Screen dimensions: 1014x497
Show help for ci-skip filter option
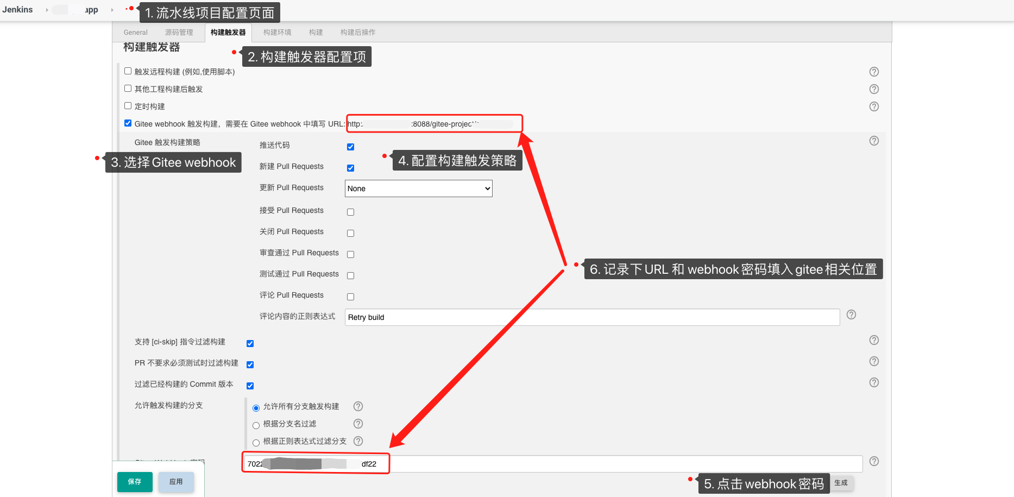tap(874, 340)
